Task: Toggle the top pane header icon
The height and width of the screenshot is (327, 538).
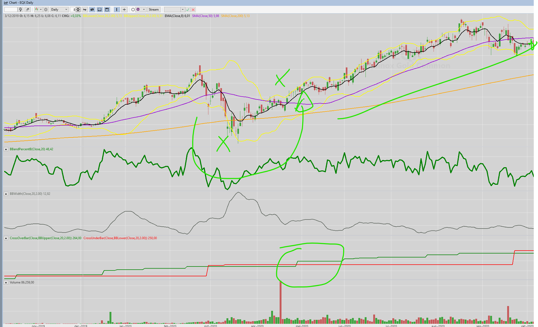Action: pyautogui.click(x=107, y=10)
